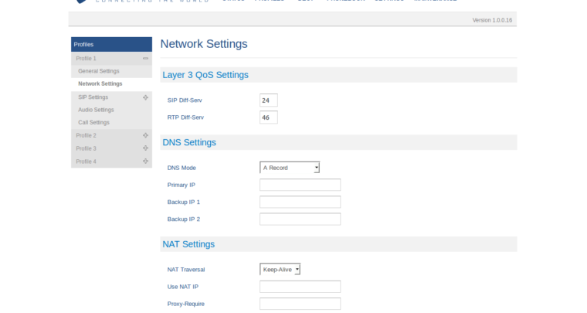The width and height of the screenshot is (587, 313).
Task: Select the Backup IP 1 field
Action: [x=300, y=202]
